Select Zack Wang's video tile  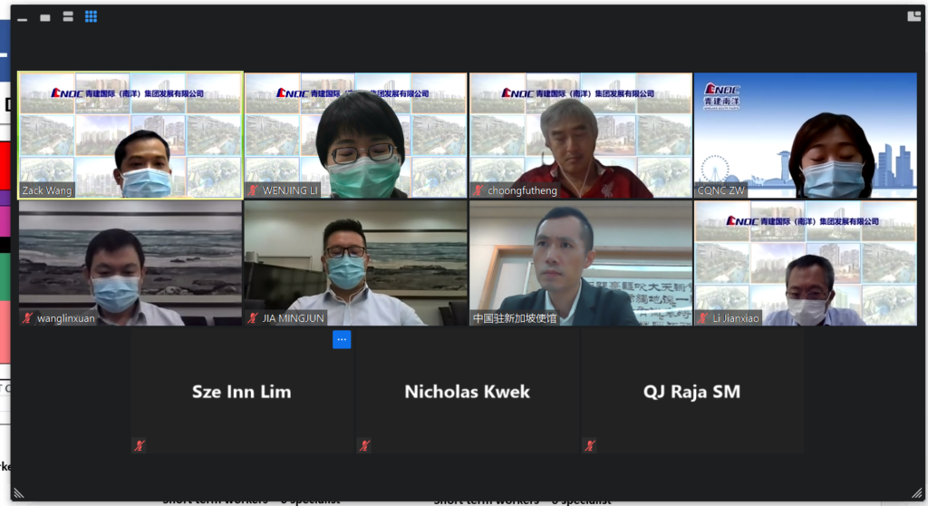[130, 135]
